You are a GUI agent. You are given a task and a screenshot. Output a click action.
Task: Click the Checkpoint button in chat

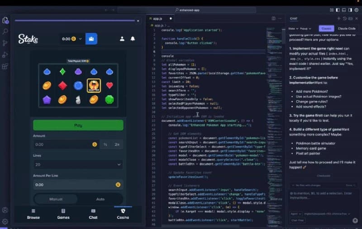pos(324,176)
